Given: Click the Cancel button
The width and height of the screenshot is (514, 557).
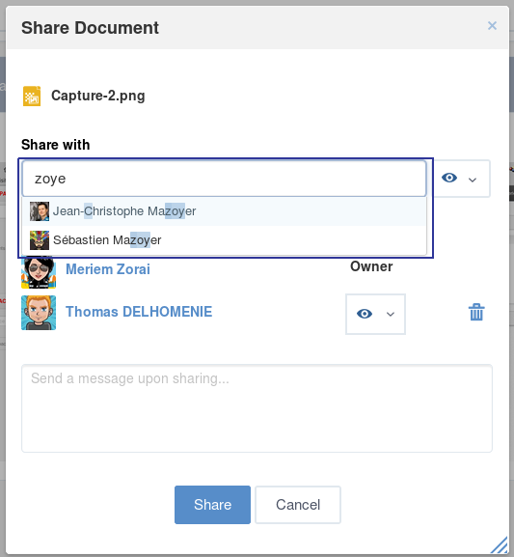Looking at the screenshot, I should [x=298, y=505].
